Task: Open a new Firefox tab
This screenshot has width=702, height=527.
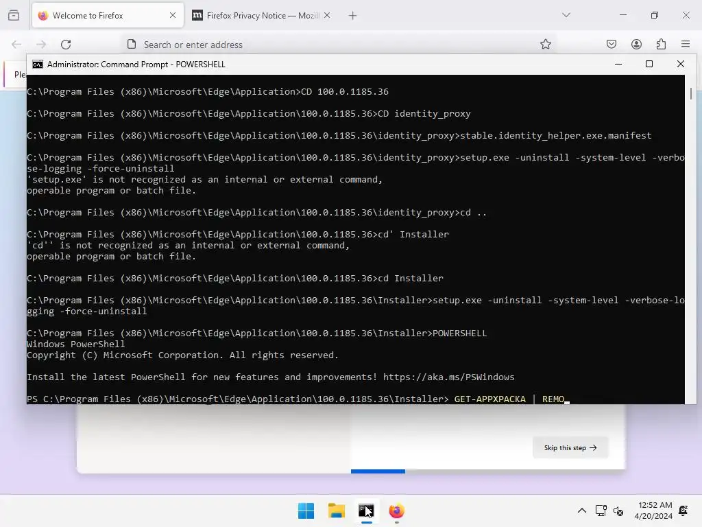Action: (x=353, y=16)
